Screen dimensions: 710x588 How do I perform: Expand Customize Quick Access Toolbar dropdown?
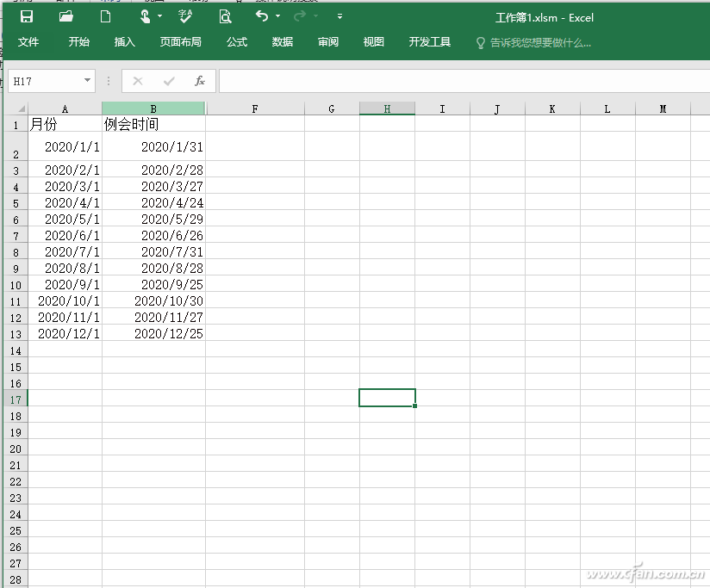339,16
